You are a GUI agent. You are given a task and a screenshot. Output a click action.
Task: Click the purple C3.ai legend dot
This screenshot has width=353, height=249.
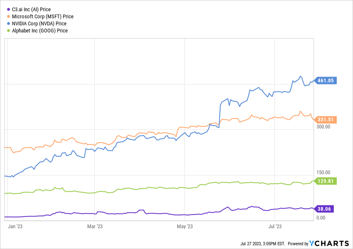pos(9,10)
